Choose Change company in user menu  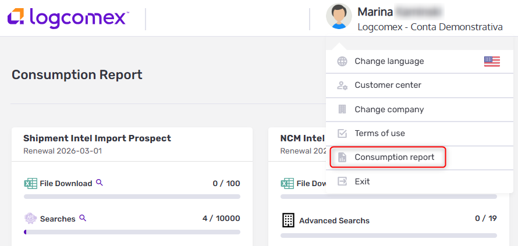tap(389, 109)
